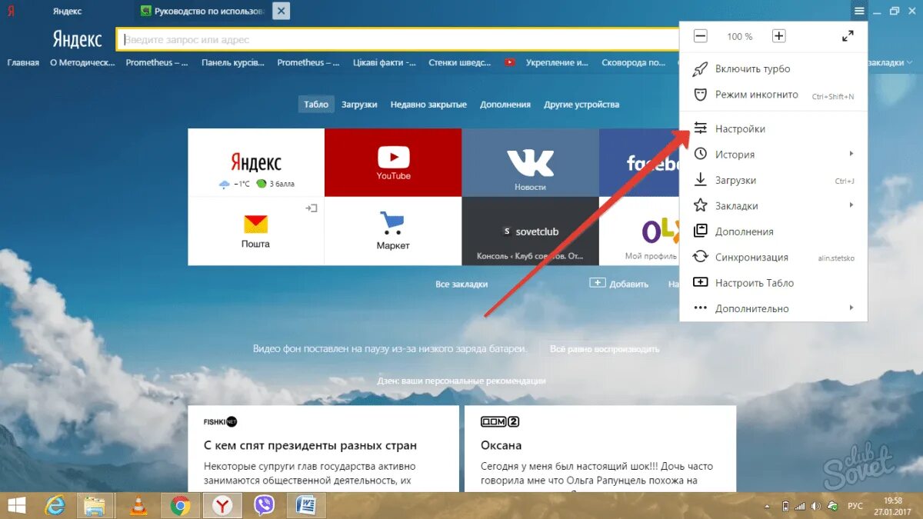
Task: Click the Синхронизация sync arrows icon
Action: coord(700,257)
